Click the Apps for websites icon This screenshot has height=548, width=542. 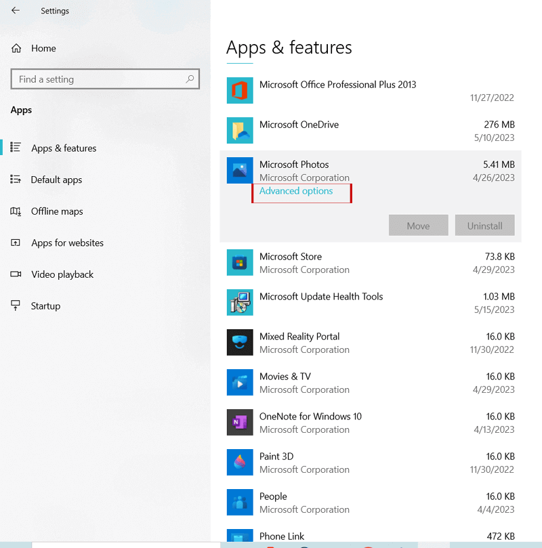[x=16, y=243]
